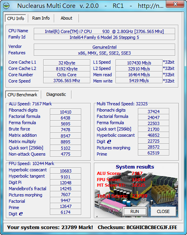Image resolution: width=187 pixels, height=235 pixels.
Task: Click Hyperbolic tangent score 9101
Action: coord(66,177)
